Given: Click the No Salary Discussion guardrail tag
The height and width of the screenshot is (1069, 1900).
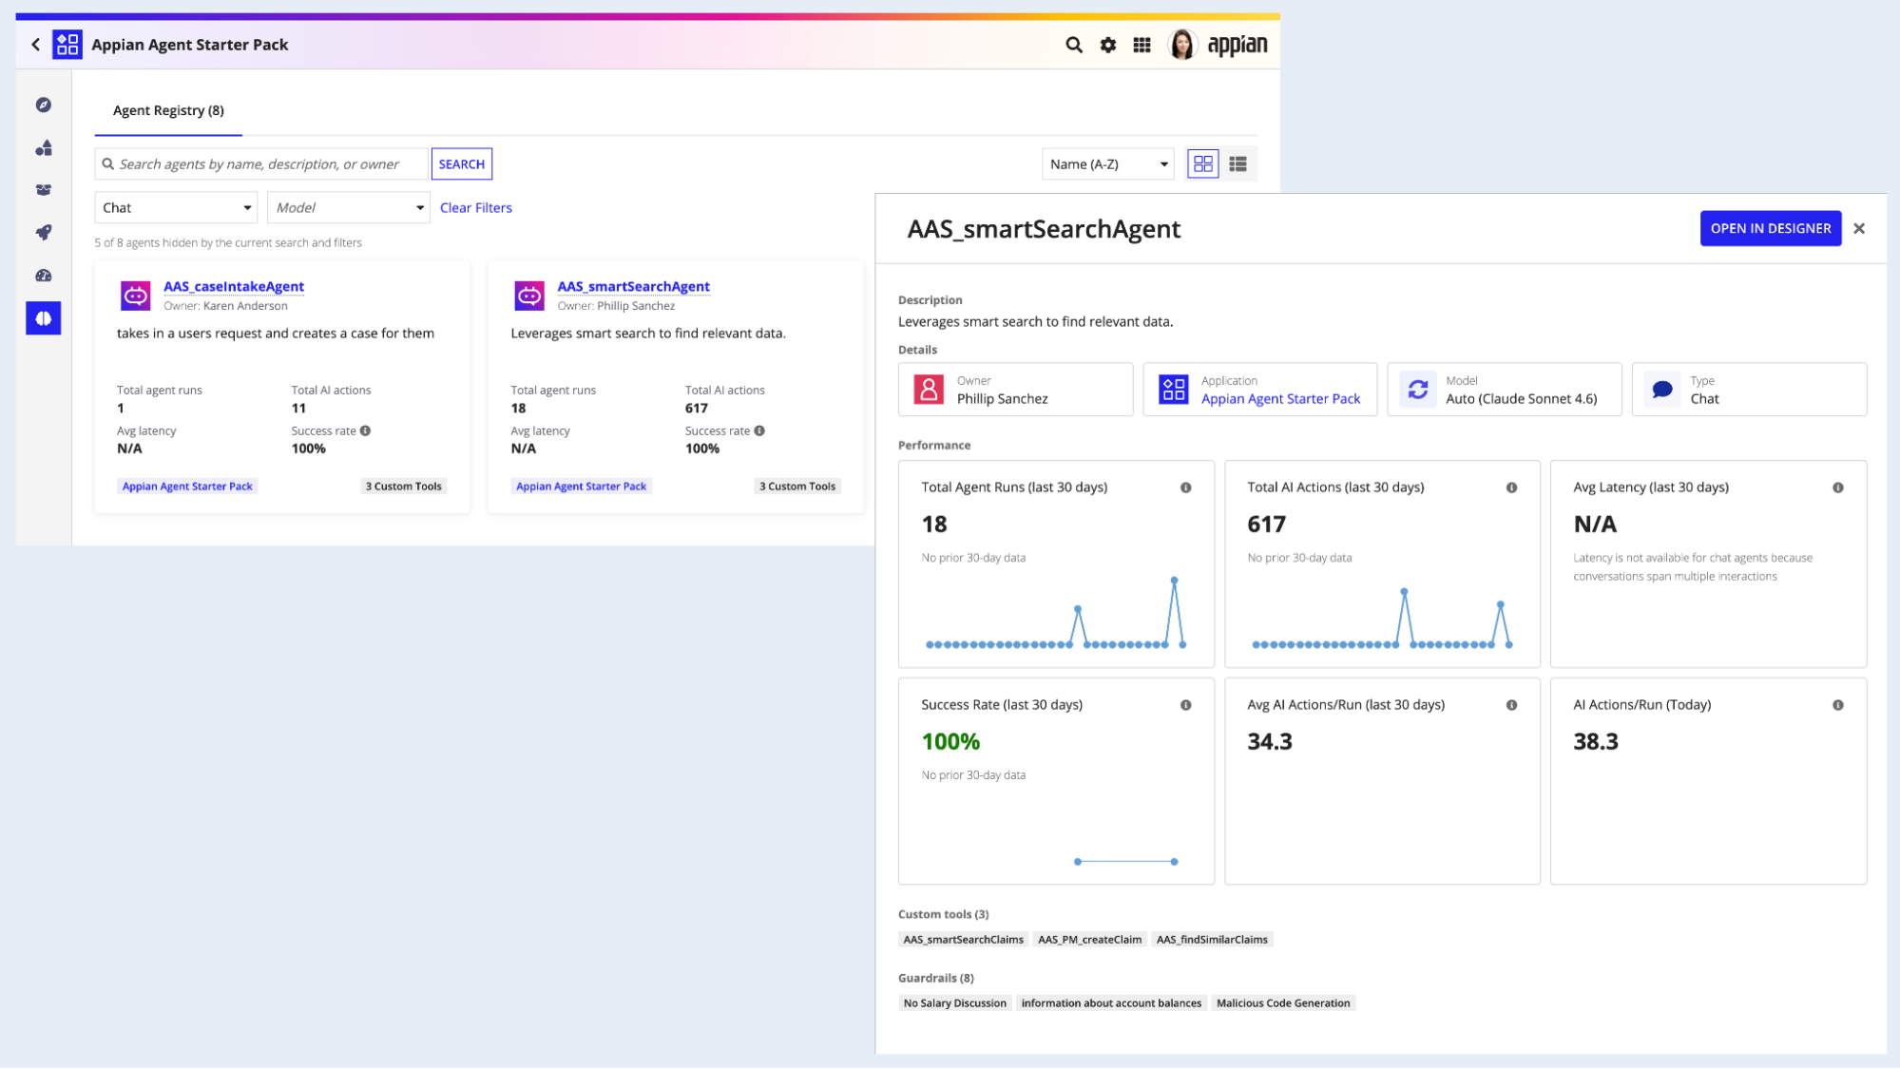Looking at the screenshot, I should tap(954, 1003).
